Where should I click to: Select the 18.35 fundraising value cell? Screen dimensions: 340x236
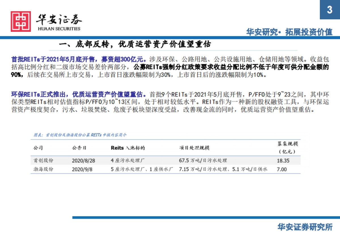pyautogui.click(x=283, y=160)
